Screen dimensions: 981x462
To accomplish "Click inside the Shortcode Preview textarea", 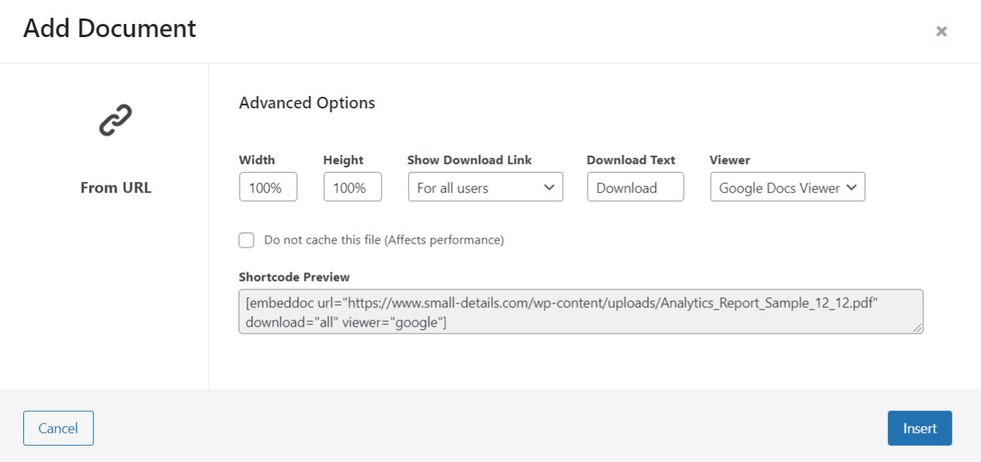I will (x=580, y=312).
